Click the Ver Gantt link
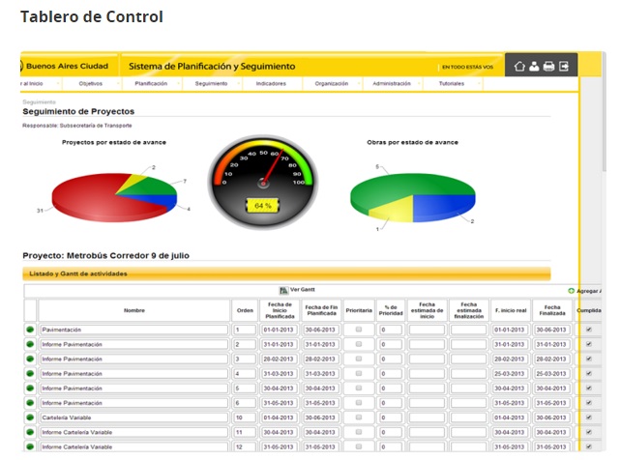Viewport: 620px width, 460px height. coord(301,290)
